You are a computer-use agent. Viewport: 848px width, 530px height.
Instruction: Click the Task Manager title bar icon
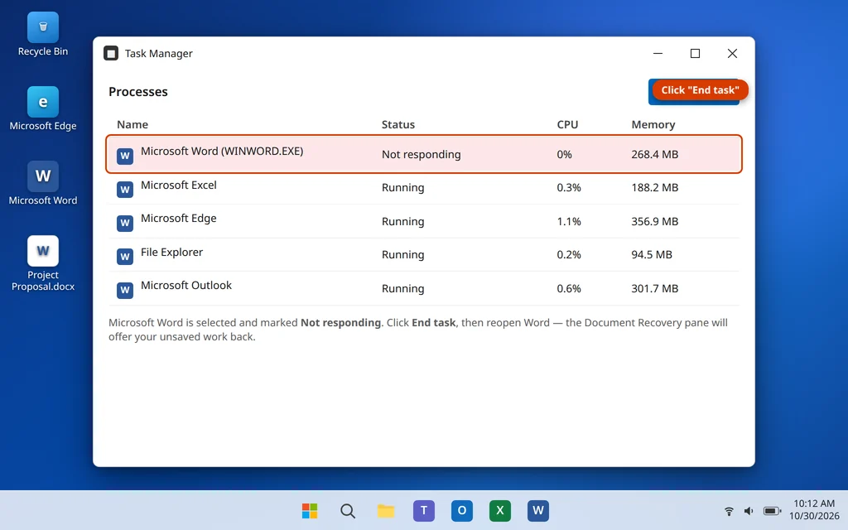(x=111, y=54)
